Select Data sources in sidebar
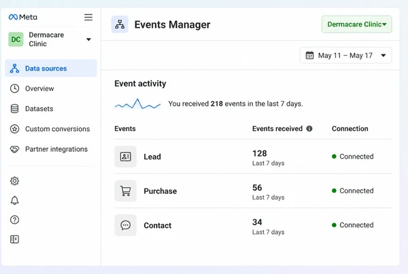 coord(51,68)
